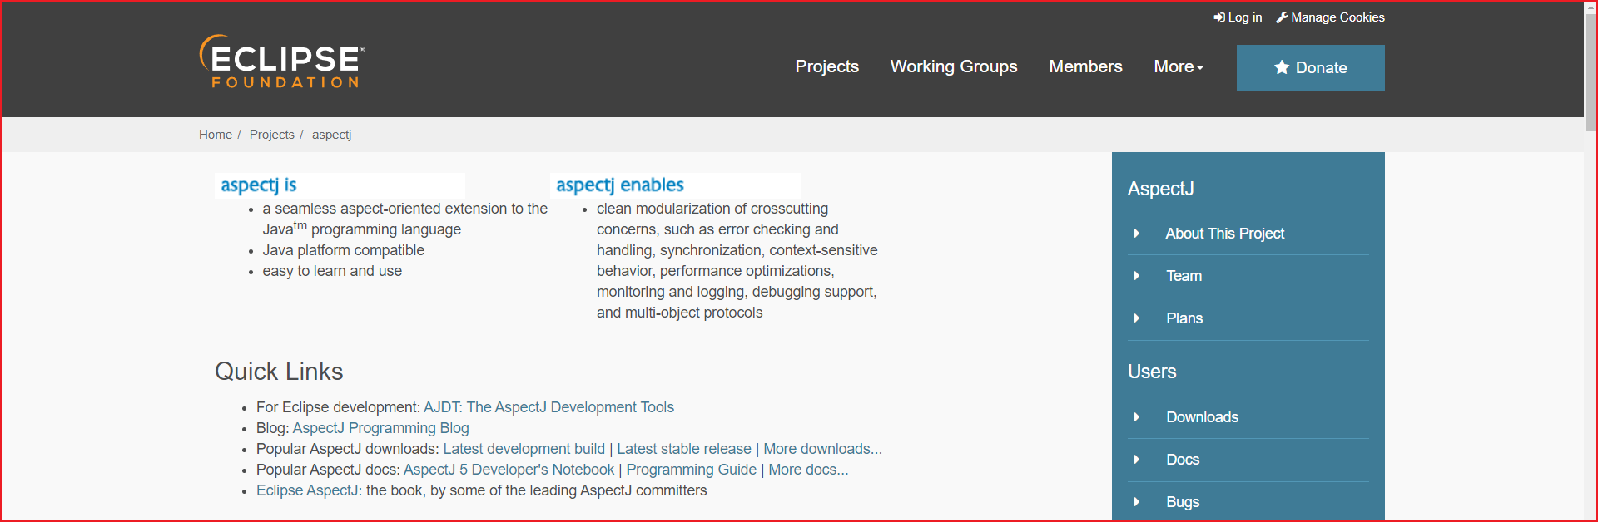Click the Users sidebar heading
The height and width of the screenshot is (522, 1598).
coord(1152,372)
